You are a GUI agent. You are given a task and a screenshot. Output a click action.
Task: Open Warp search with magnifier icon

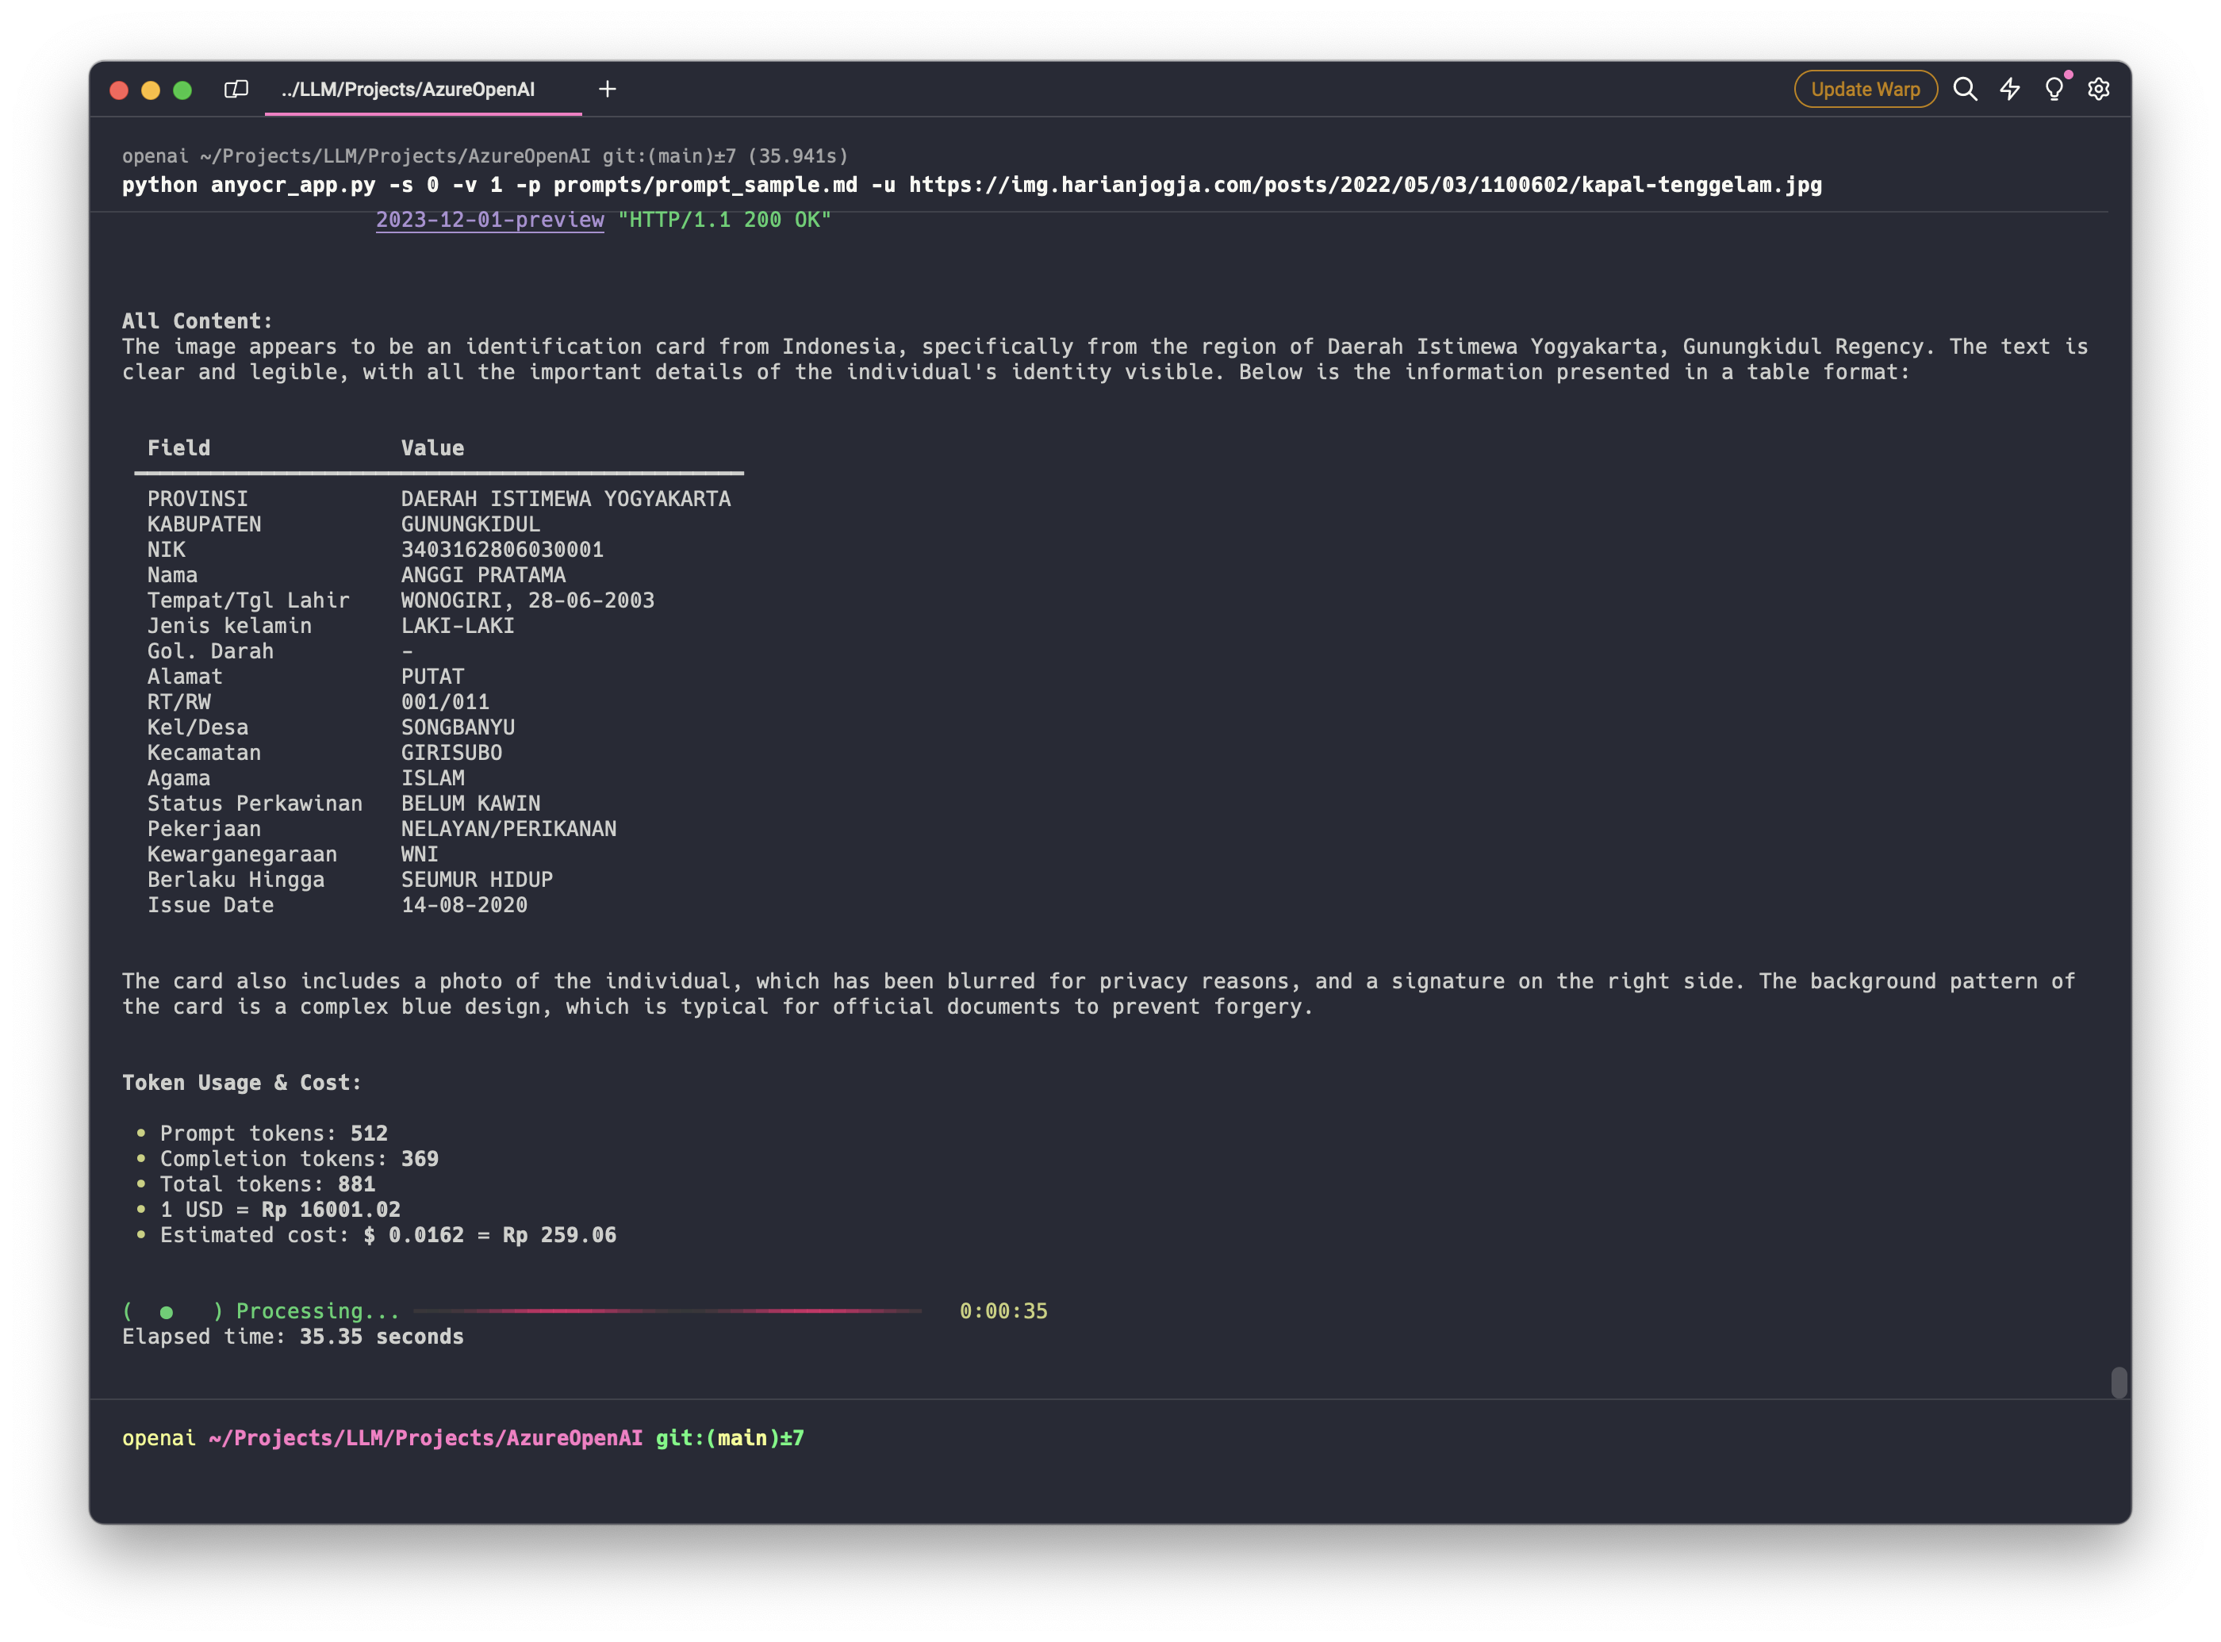pyautogui.click(x=1965, y=90)
